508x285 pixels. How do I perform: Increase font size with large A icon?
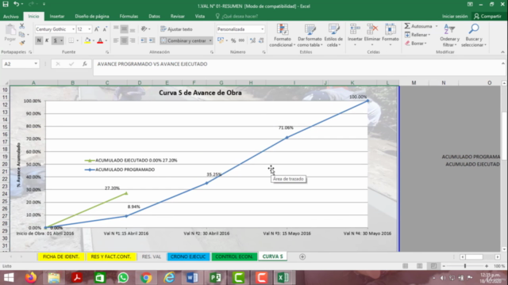(97, 29)
